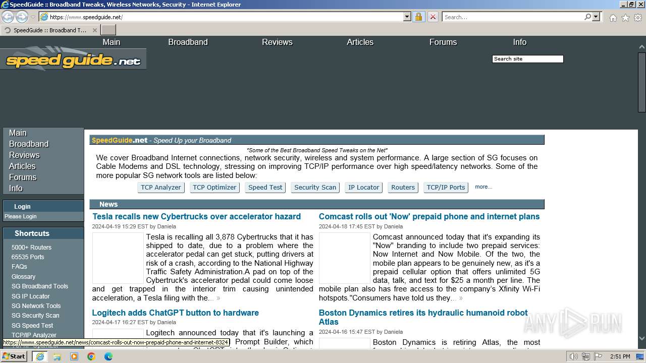Viewport: 646px width, 363px height.
Task: Open SG Security Scan shortcut
Action: pyautogui.click(x=35, y=316)
